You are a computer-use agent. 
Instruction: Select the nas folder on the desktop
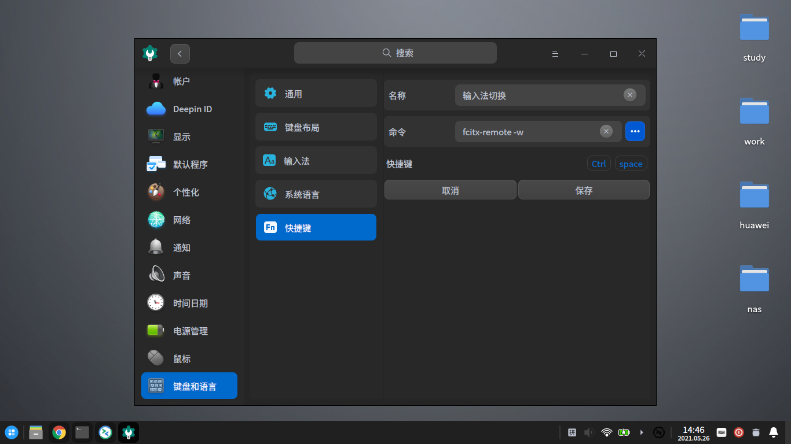(755, 288)
